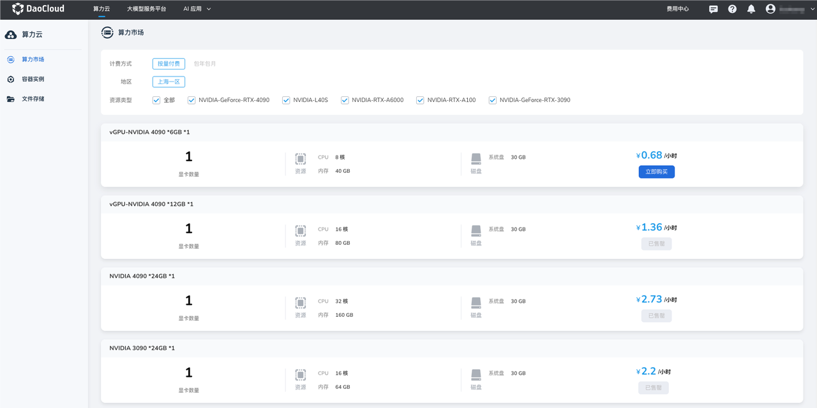Untick the NVIDIA-RTX-A6000 checkbox
Viewport: 817px width, 408px height.
pyautogui.click(x=345, y=100)
